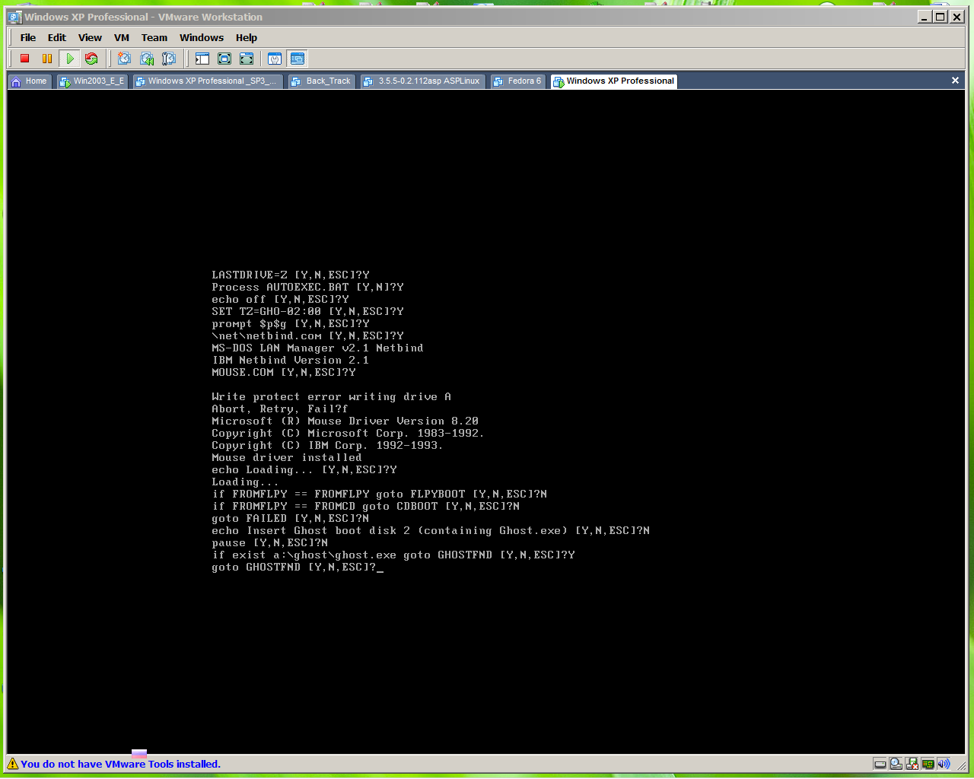Switch to Windows XP Professional _SP3_ tab
Screen dimensions: 974x779
[x=207, y=81]
